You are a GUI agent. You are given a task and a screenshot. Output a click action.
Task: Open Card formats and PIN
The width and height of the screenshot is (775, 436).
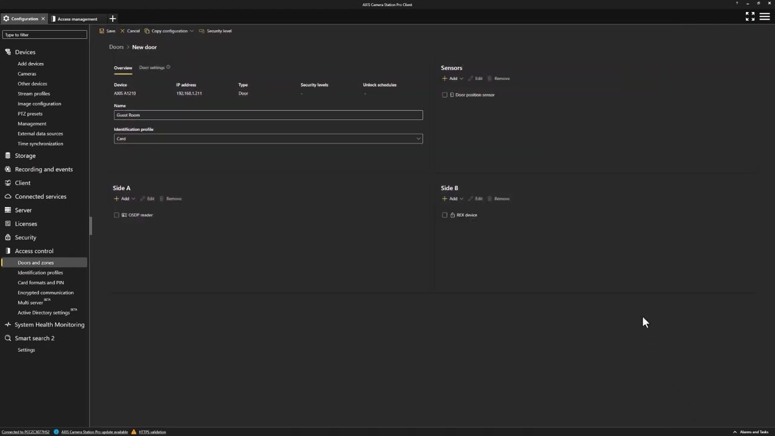tap(41, 283)
